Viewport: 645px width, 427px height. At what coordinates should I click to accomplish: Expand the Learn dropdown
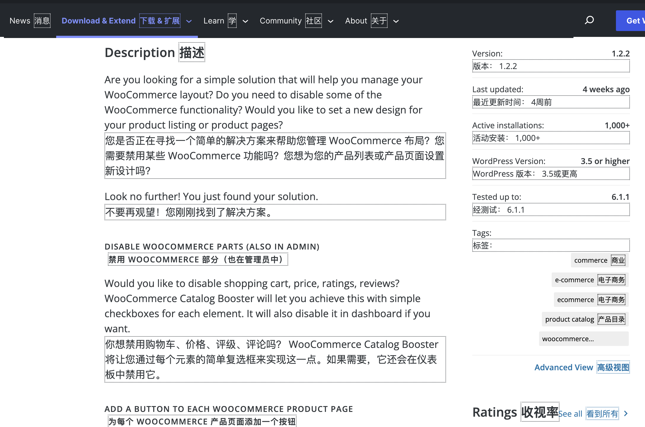245,21
